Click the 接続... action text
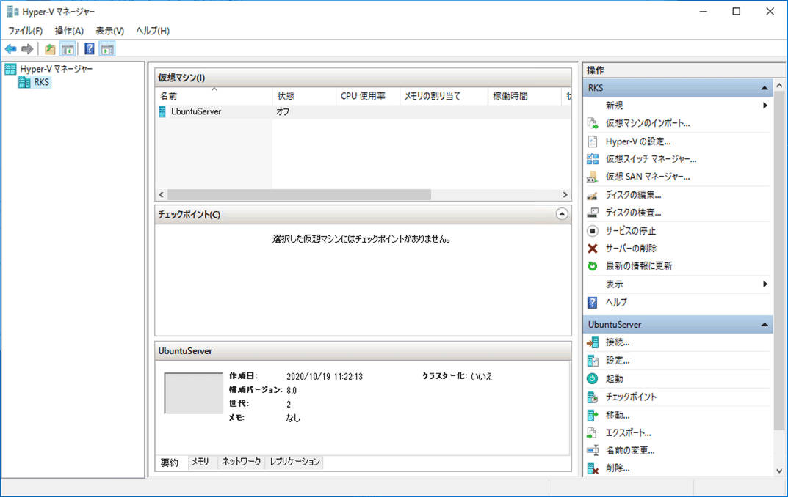 tap(617, 342)
